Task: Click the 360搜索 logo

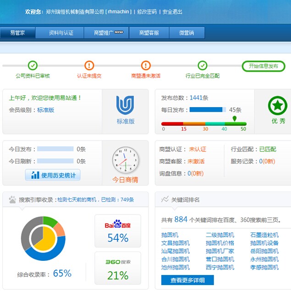Action: point(118,262)
